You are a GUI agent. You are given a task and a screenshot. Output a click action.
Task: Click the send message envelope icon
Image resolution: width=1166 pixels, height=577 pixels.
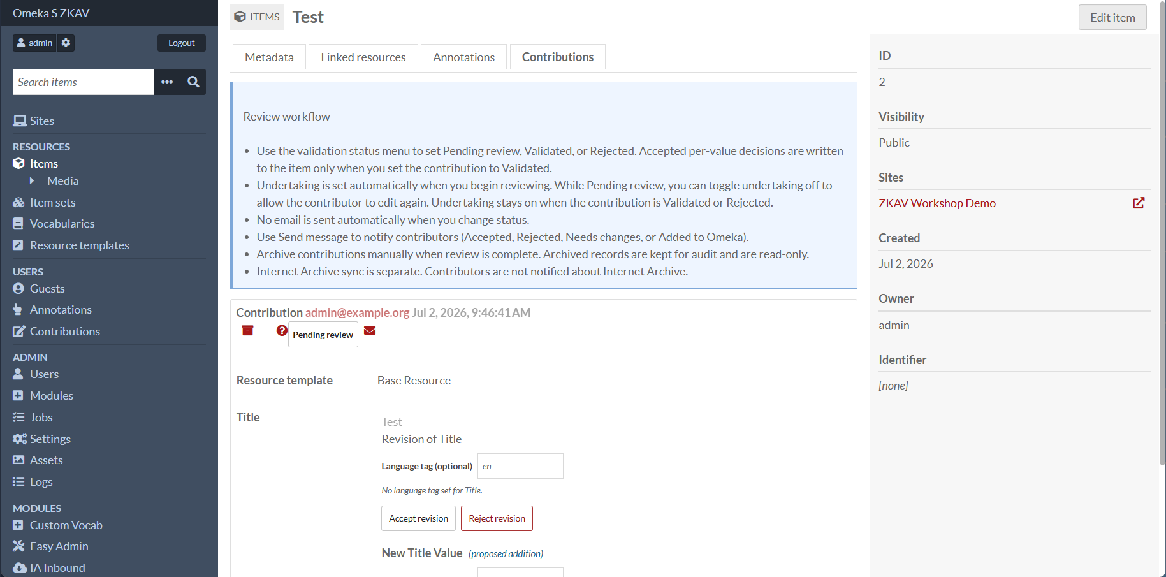(370, 330)
